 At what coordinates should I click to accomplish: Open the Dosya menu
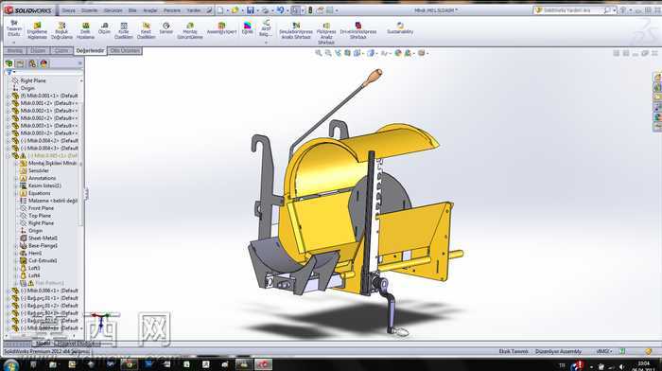pos(68,10)
